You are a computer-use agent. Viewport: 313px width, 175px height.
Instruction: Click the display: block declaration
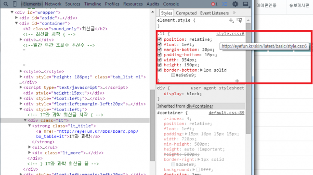click(183, 94)
